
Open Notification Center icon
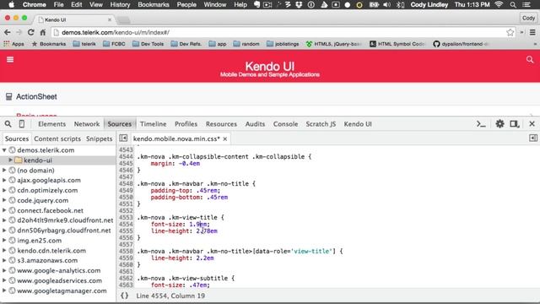tap(526, 5)
